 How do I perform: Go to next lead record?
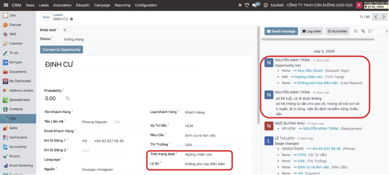pos(383,17)
